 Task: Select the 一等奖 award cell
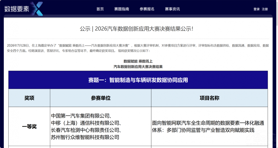[29, 127]
